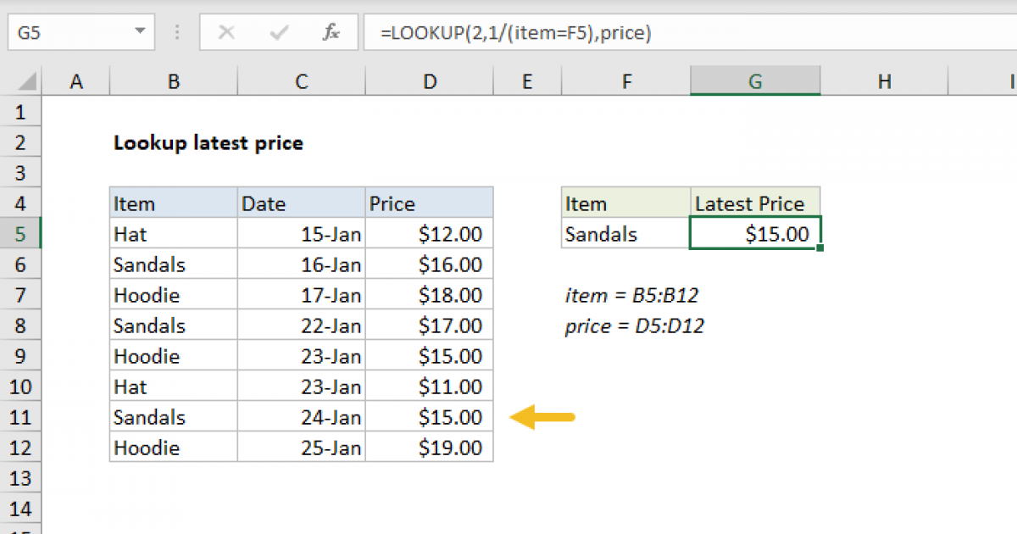1017x534 pixels.
Task: Click the Lookup latest price title text
Action: 208,142
